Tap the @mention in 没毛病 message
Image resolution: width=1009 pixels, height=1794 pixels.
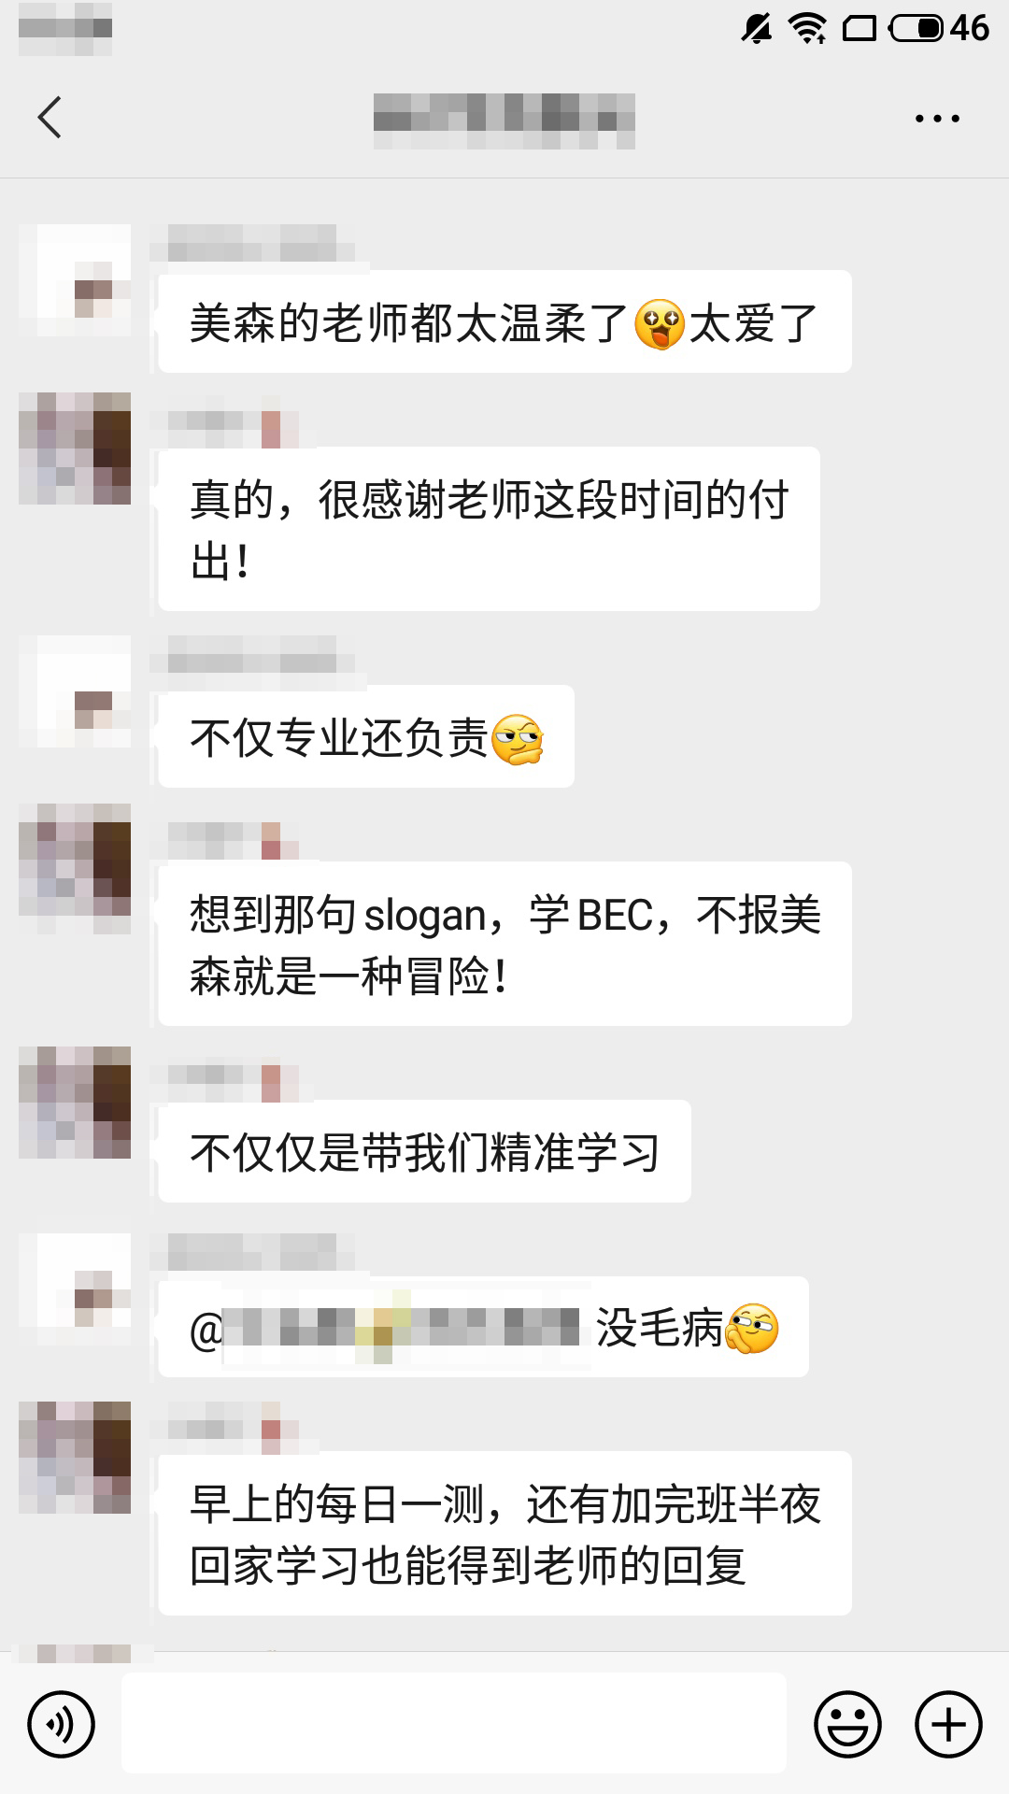pyautogui.click(x=389, y=1327)
